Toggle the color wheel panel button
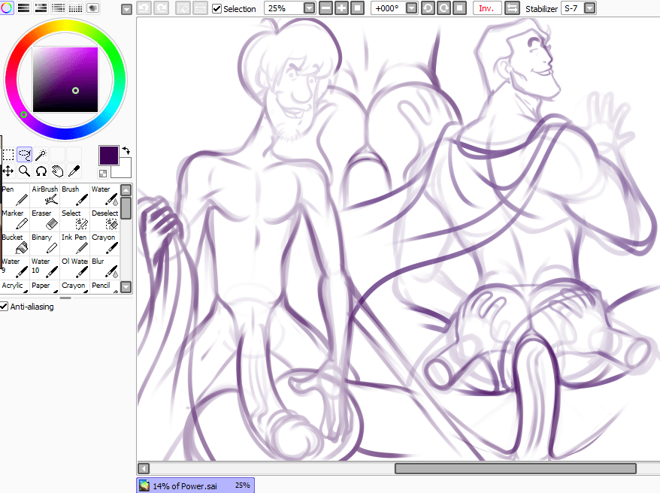The width and height of the screenshot is (660, 493). click(x=8, y=8)
